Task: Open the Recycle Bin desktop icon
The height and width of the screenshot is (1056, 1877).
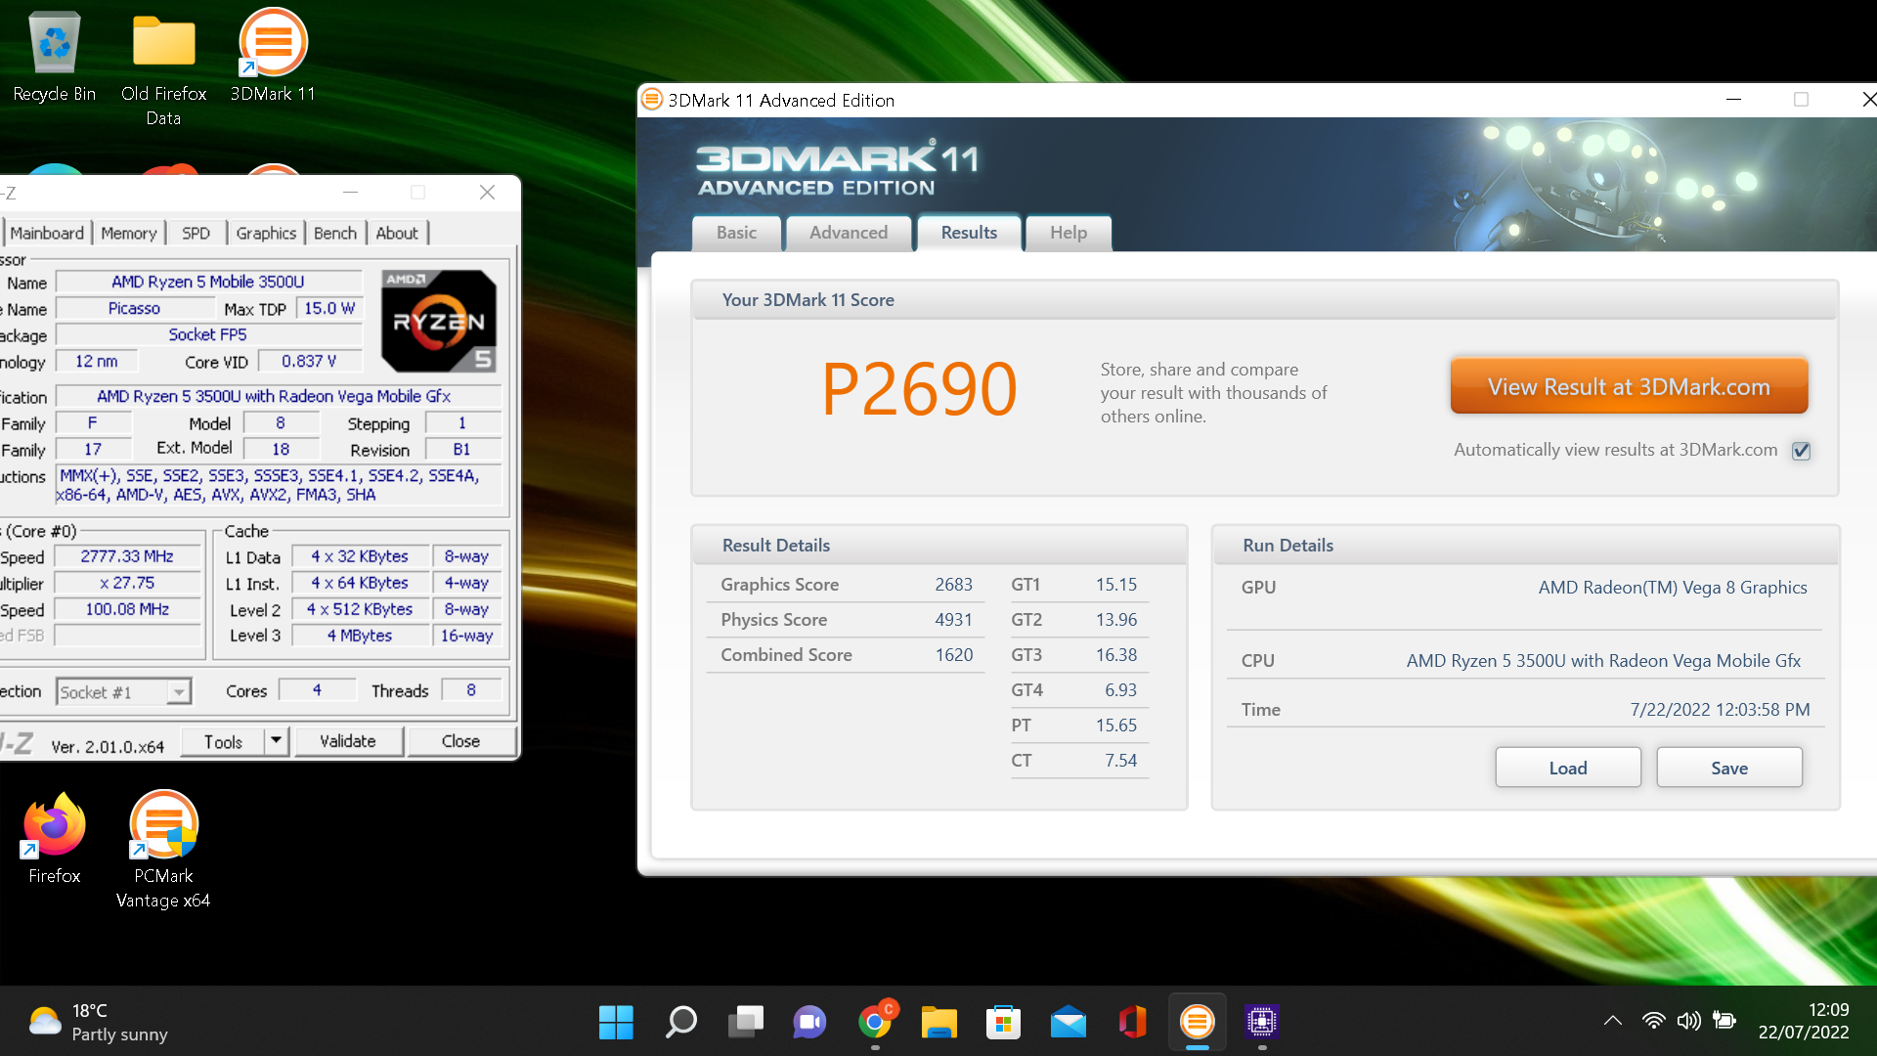Action: (55, 57)
